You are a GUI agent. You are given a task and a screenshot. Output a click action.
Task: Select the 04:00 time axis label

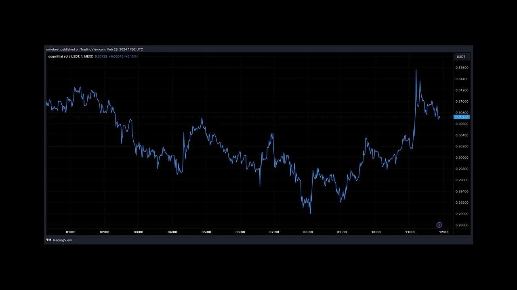[172, 232]
